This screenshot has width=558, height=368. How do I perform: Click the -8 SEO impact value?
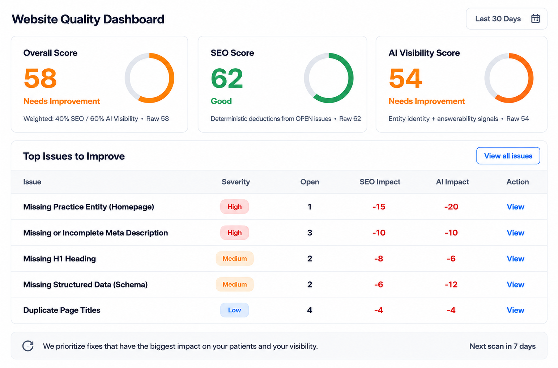click(379, 259)
